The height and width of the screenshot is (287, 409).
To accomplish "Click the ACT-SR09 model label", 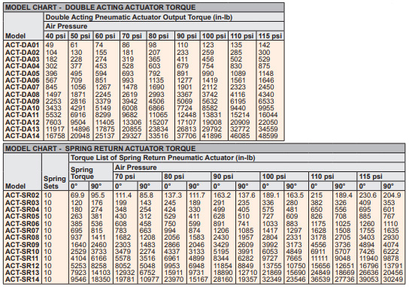I will [x=22, y=245].
